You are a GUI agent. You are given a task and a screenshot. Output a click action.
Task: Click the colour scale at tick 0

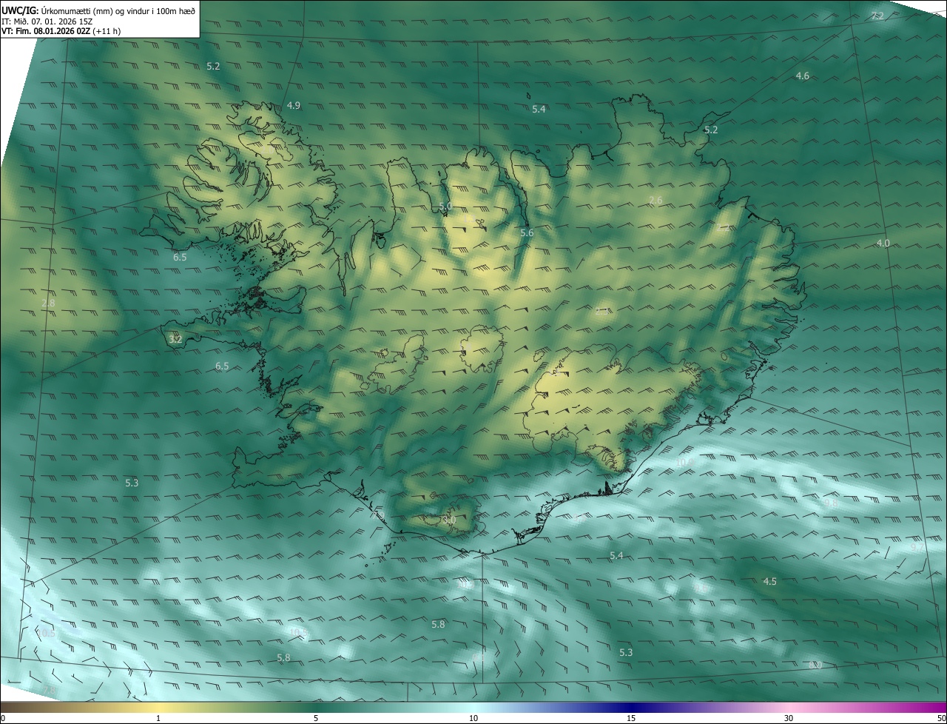click(3, 718)
